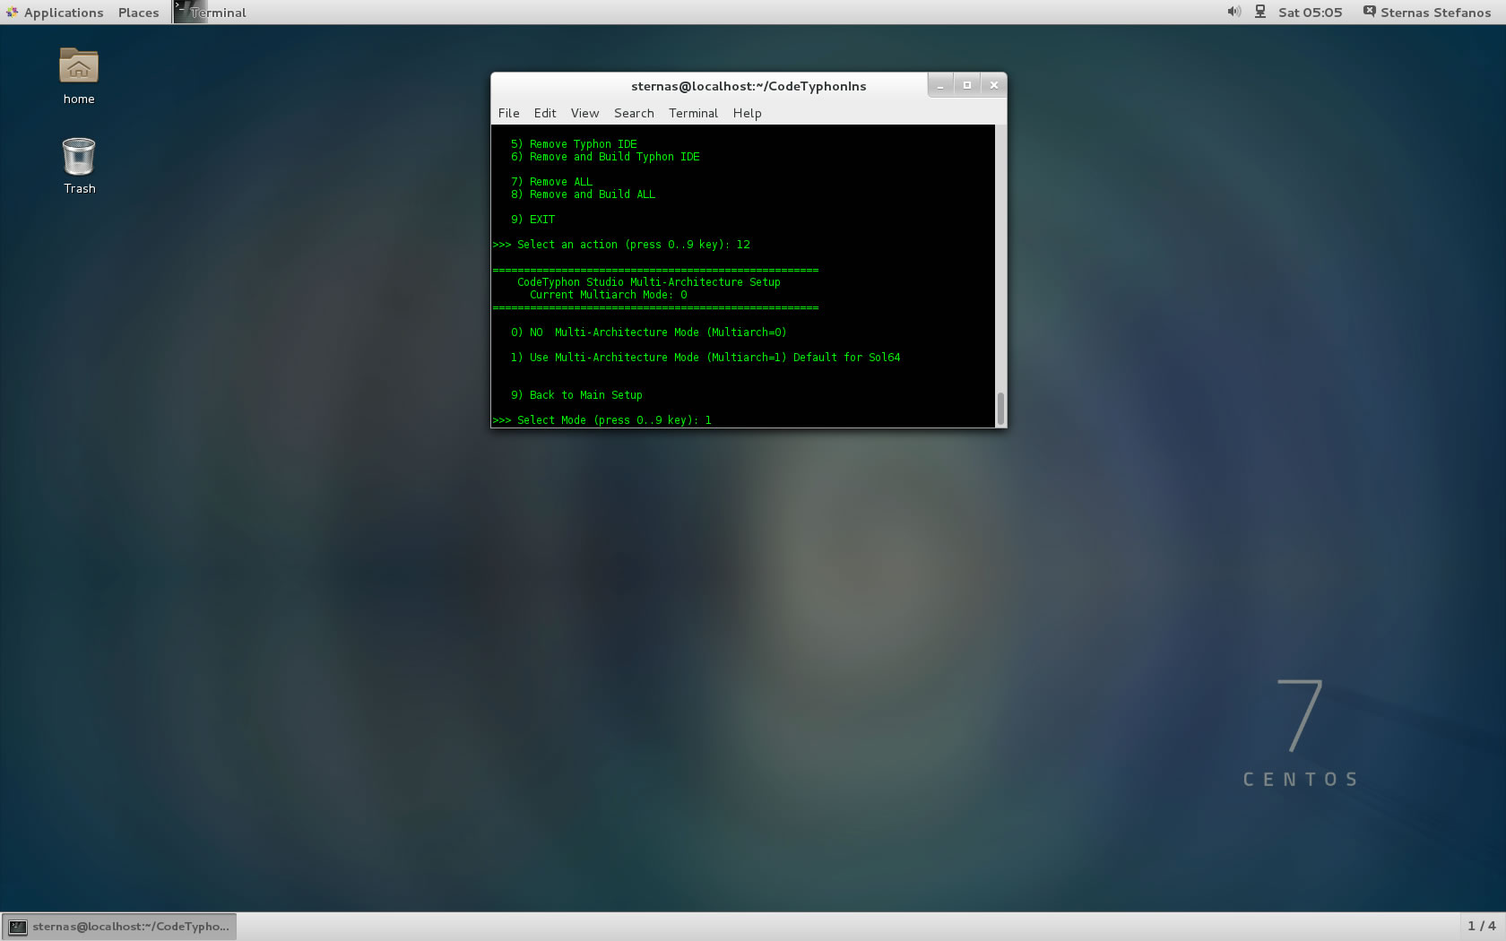Open the home folder desktop icon

point(79,75)
